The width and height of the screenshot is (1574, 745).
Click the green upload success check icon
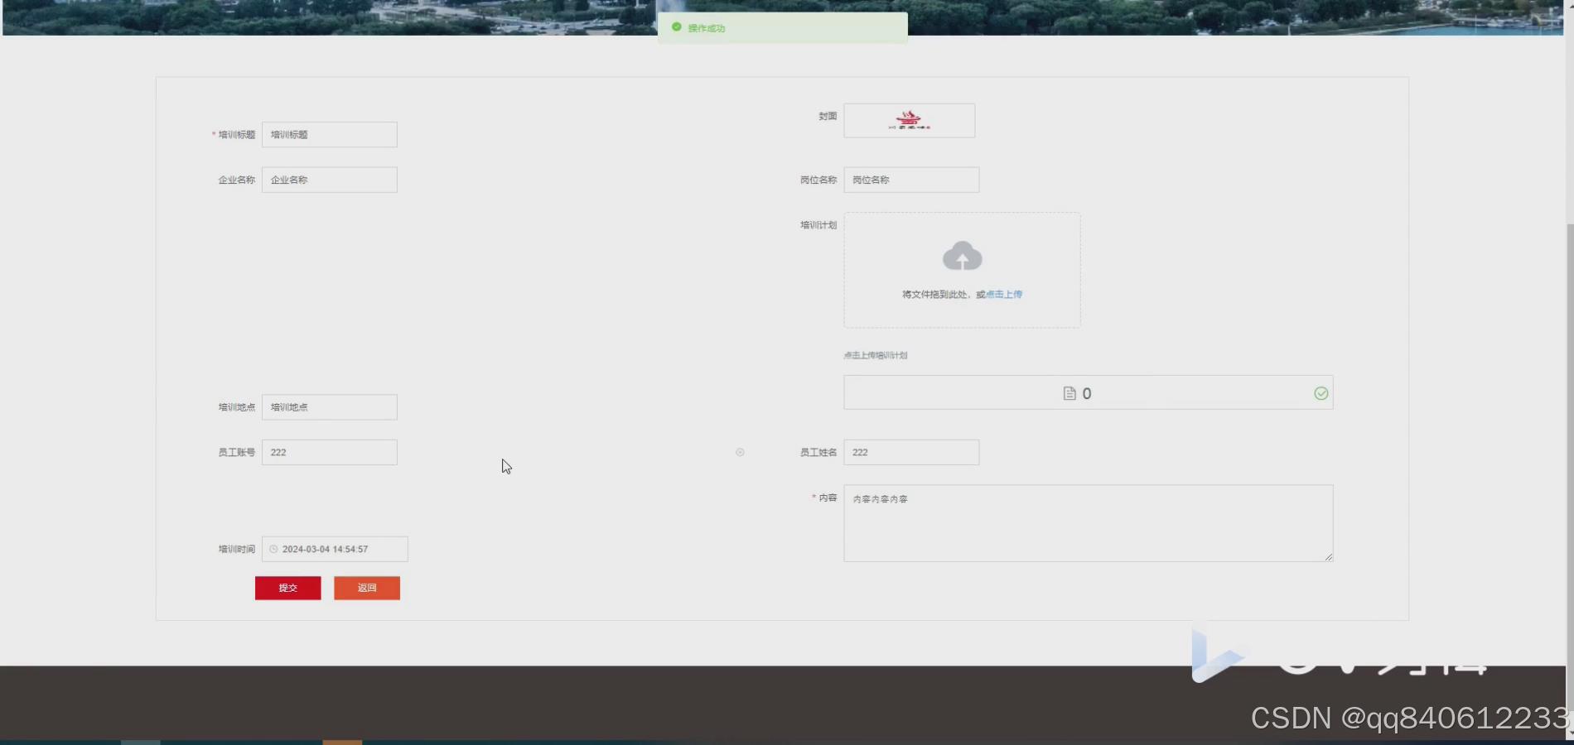(1321, 393)
